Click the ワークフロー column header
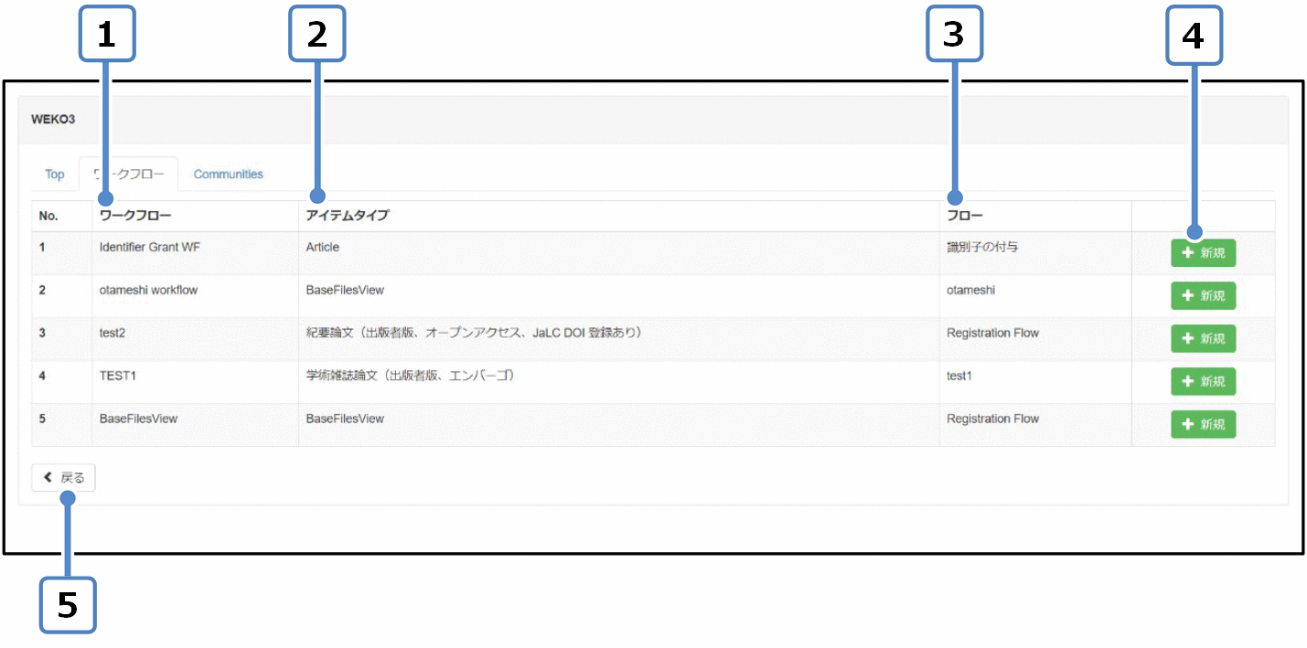The height and width of the screenshot is (648, 1307). point(135,216)
